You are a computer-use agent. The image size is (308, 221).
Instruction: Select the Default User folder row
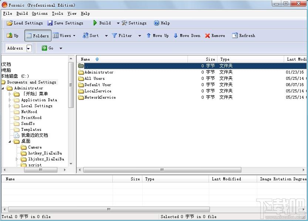[191, 85]
